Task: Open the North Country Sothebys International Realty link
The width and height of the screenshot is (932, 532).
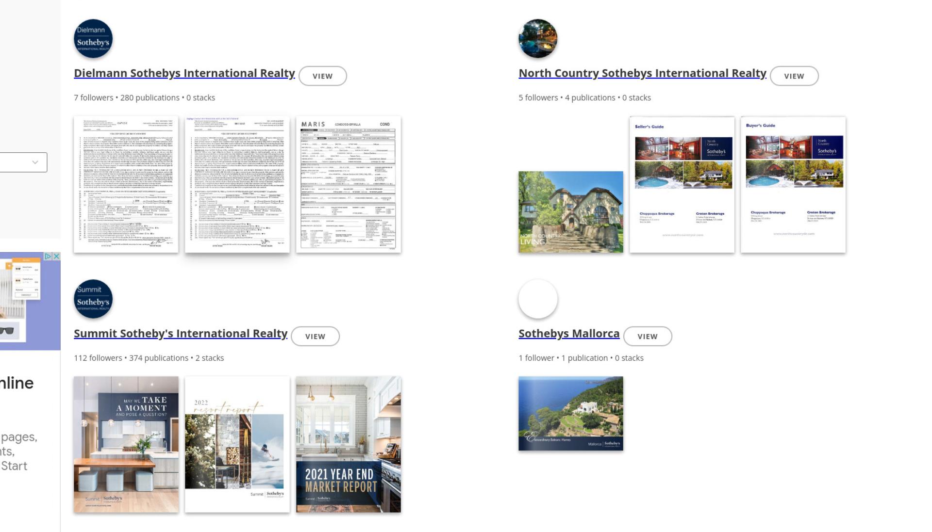Action: tap(642, 73)
